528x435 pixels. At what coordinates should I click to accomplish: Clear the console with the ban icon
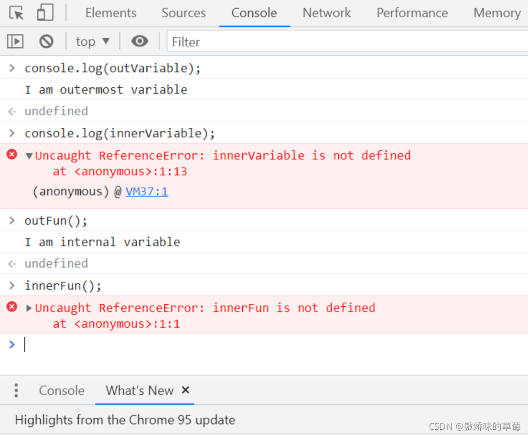[x=46, y=41]
